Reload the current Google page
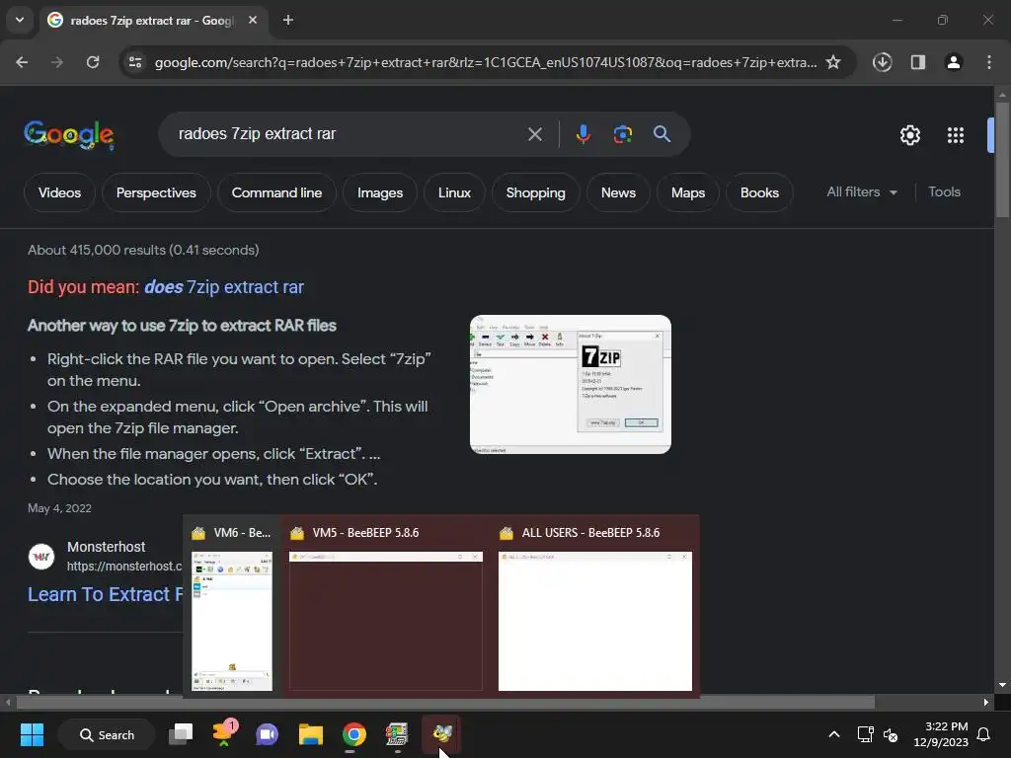1011x758 pixels. click(x=93, y=62)
